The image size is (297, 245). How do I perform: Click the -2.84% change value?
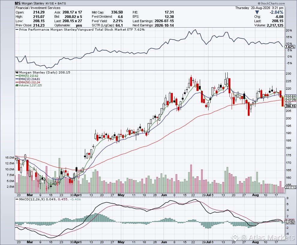[277, 12]
